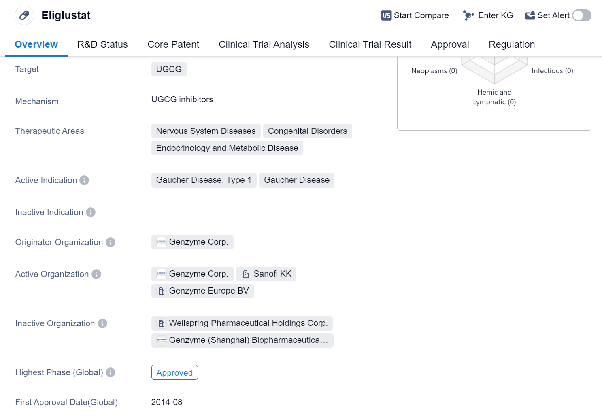
Task: Click the Enter KG graph icon
Action: coord(468,15)
